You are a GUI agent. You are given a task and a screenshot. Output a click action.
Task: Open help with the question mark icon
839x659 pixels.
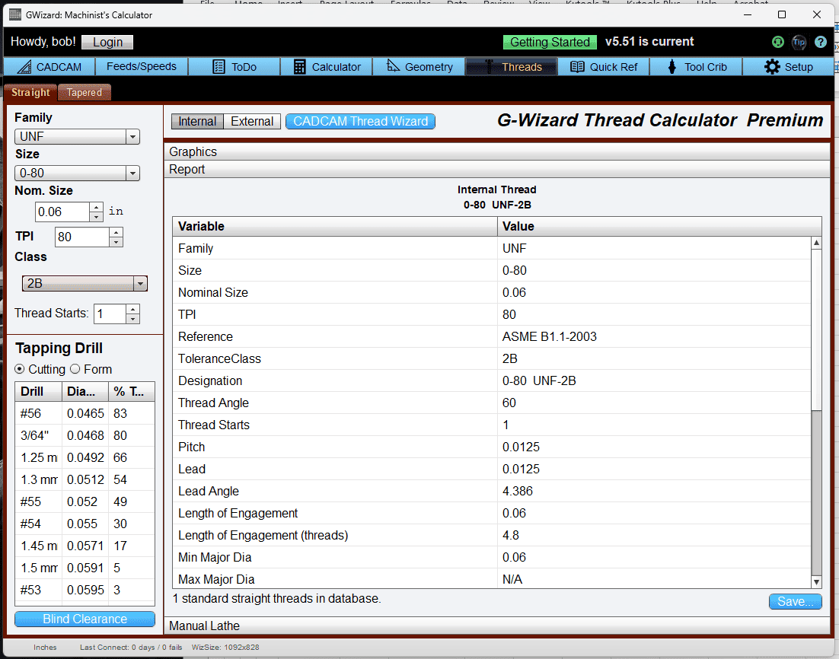[820, 42]
